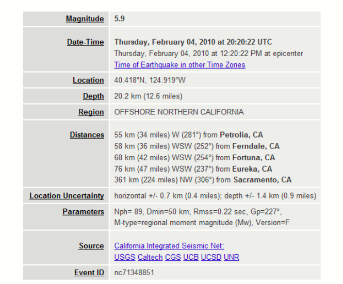Viewport: 343px width, 284px height.
Task: Follow the UNR source link
Action: tap(232, 257)
